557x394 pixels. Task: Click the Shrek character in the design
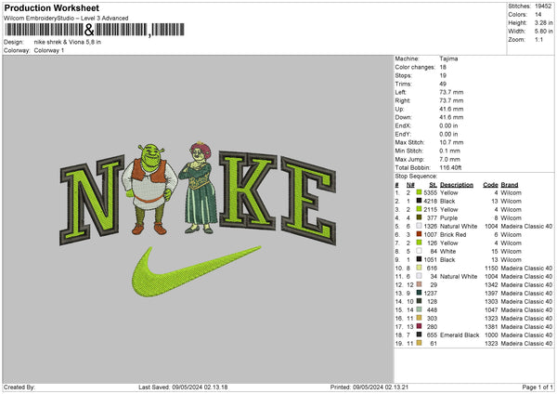(149, 189)
